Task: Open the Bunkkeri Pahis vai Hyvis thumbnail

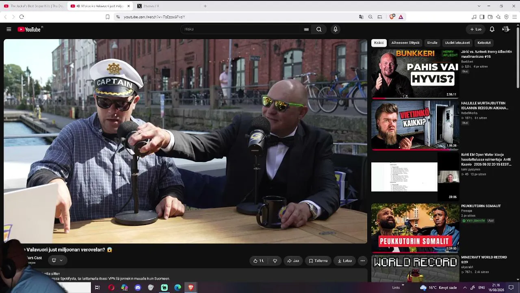Action: tap(415, 74)
